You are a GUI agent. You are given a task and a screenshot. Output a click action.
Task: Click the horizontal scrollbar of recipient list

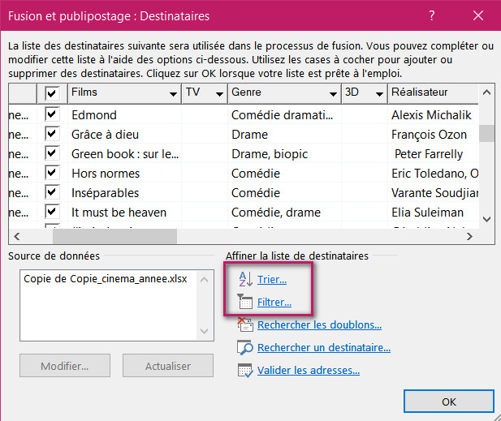114,236
